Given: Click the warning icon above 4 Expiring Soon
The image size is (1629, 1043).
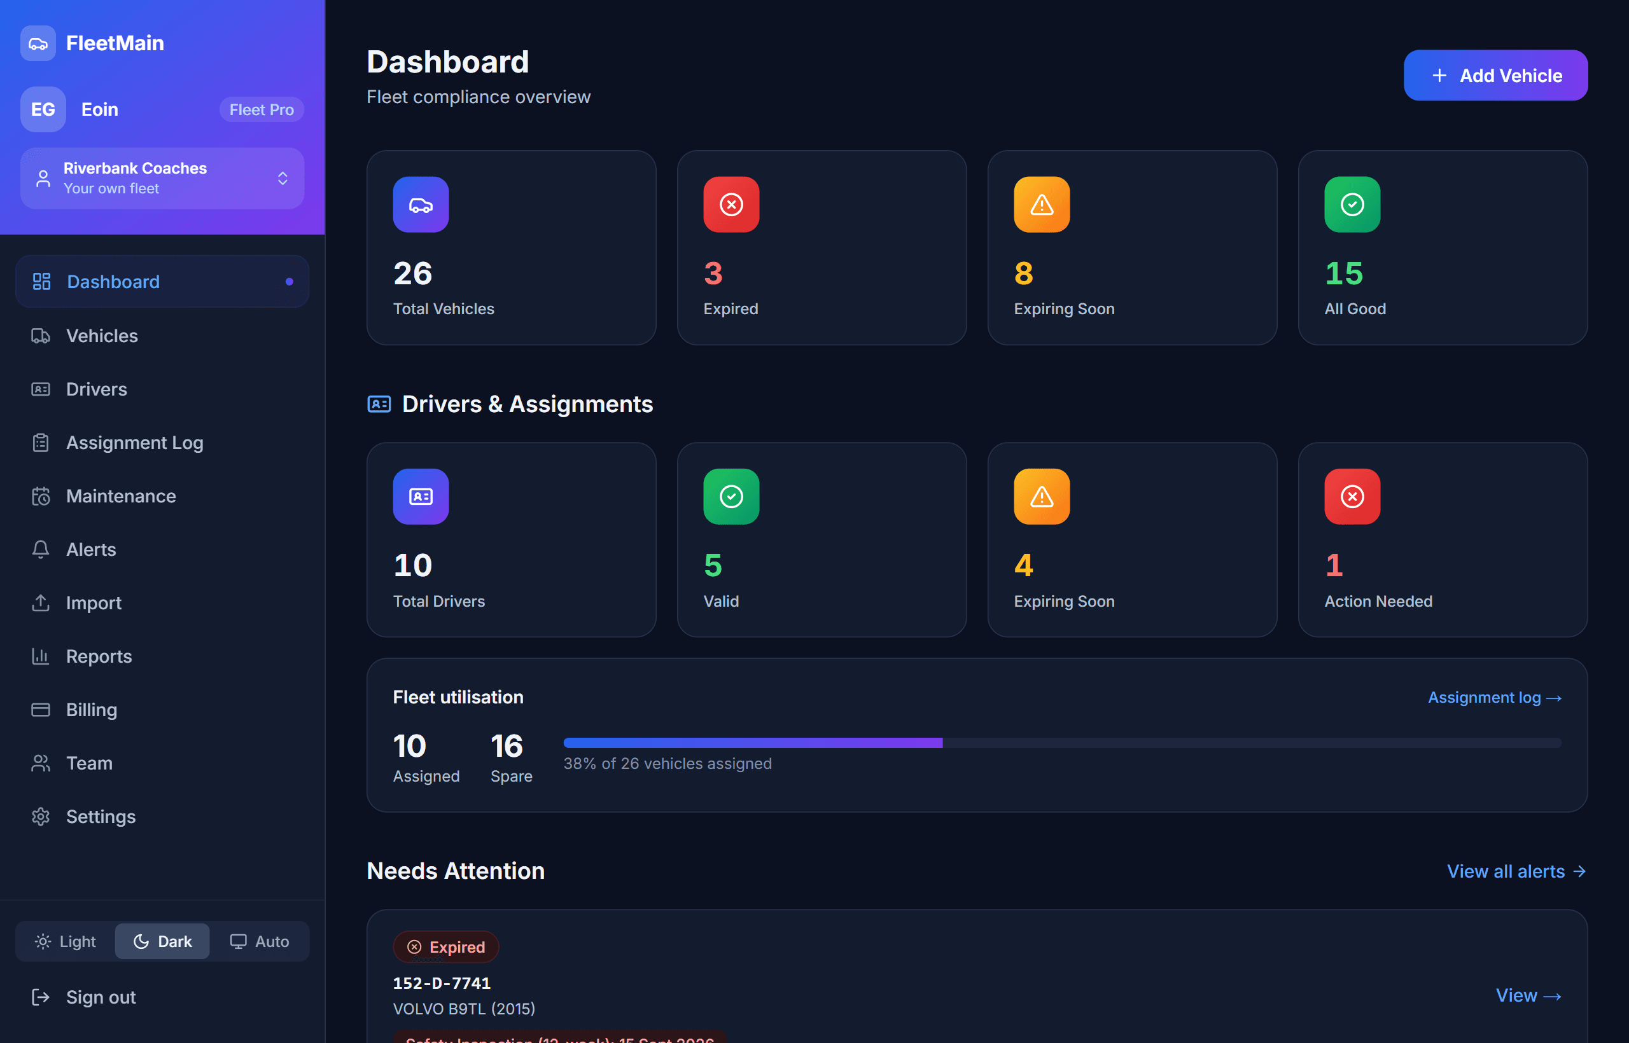Looking at the screenshot, I should pos(1042,497).
